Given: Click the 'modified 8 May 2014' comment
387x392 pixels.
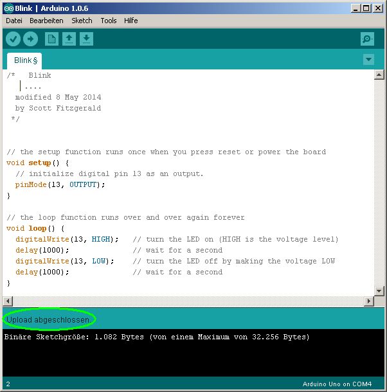Looking at the screenshot, I should point(58,97).
